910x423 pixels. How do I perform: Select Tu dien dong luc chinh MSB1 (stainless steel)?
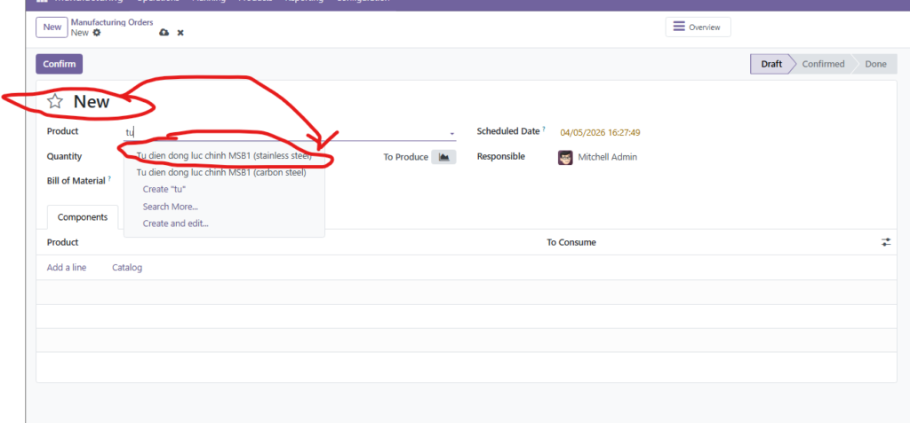(x=224, y=156)
